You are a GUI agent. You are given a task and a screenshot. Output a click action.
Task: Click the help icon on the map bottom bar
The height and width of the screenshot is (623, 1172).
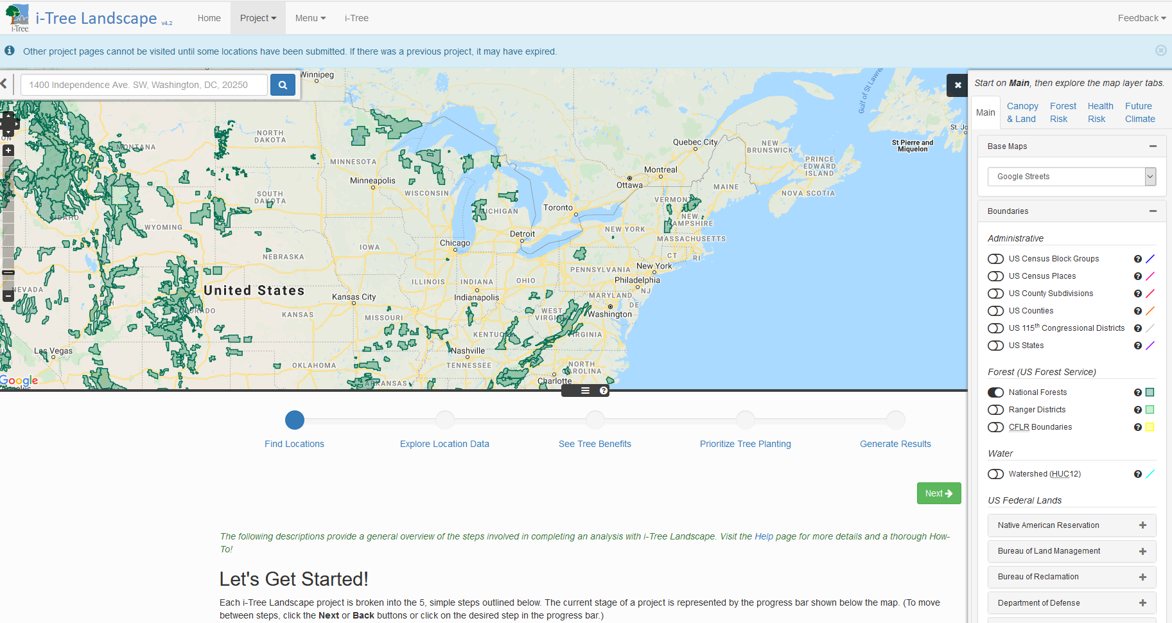coord(604,390)
